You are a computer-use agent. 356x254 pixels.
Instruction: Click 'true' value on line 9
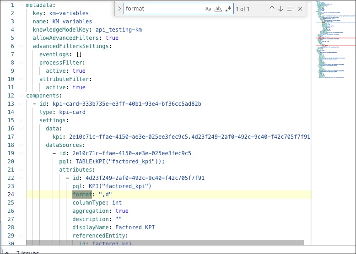79,71
